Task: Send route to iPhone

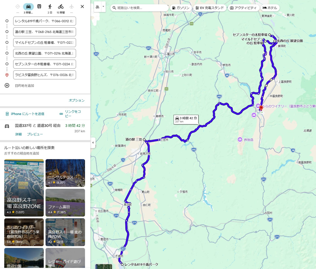Action: coord(25,114)
